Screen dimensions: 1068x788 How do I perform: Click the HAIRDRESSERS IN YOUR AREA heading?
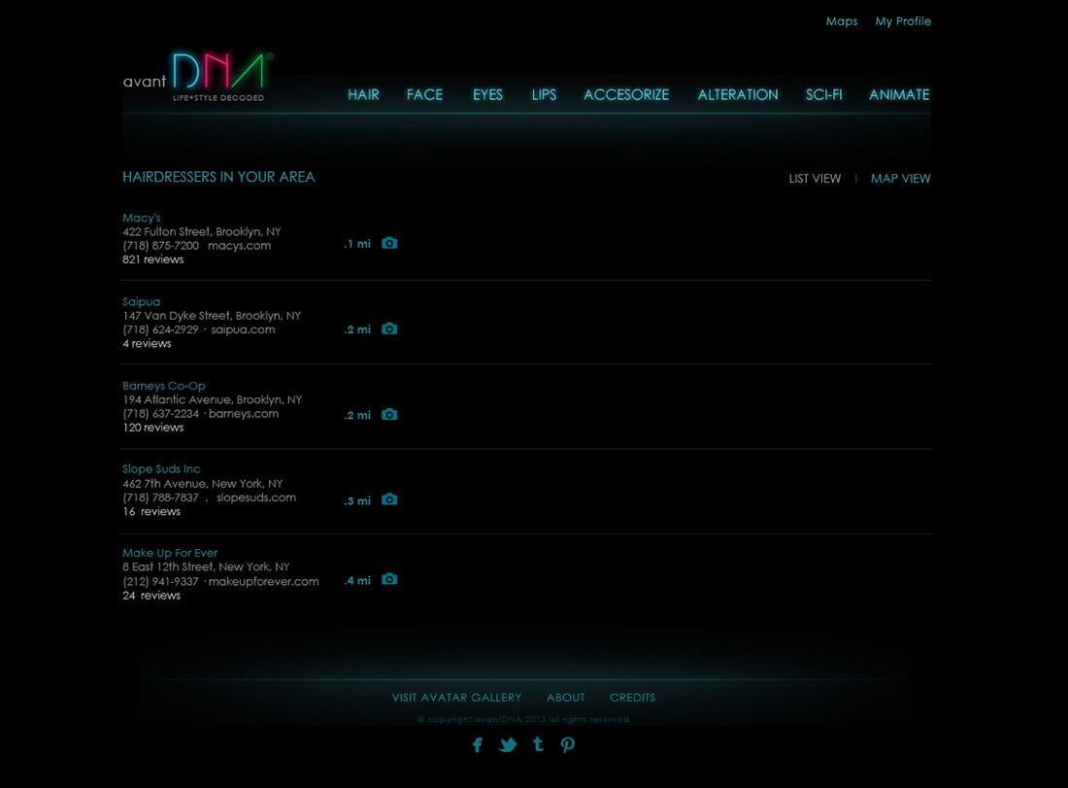(218, 177)
